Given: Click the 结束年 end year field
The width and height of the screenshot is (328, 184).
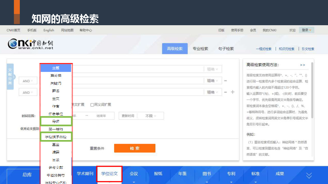Looking at the screenshot, I should coord(101,116).
